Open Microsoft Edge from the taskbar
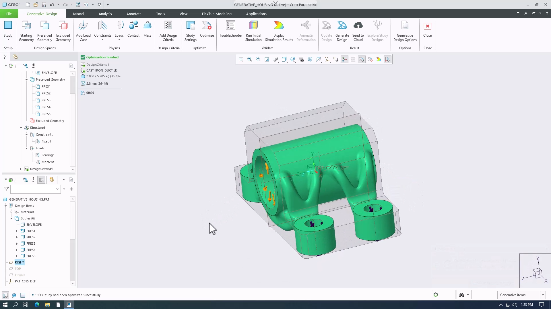This screenshot has width=551, height=309. pos(37,305)
